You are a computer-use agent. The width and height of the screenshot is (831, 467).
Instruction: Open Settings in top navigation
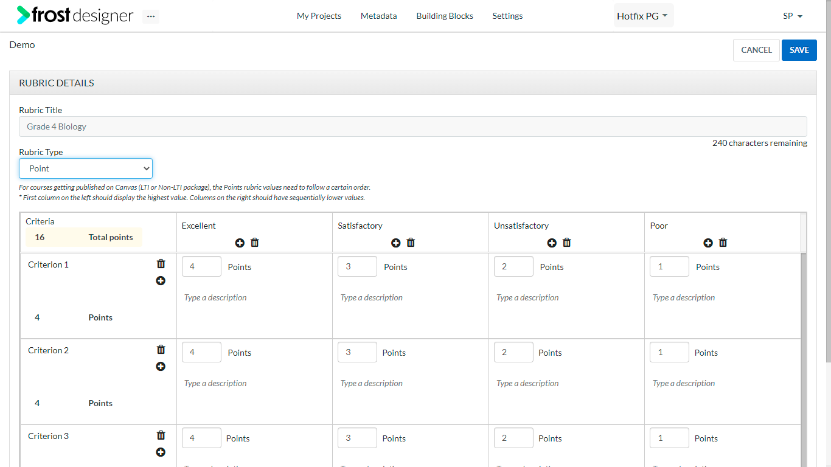tap(507, 16)
